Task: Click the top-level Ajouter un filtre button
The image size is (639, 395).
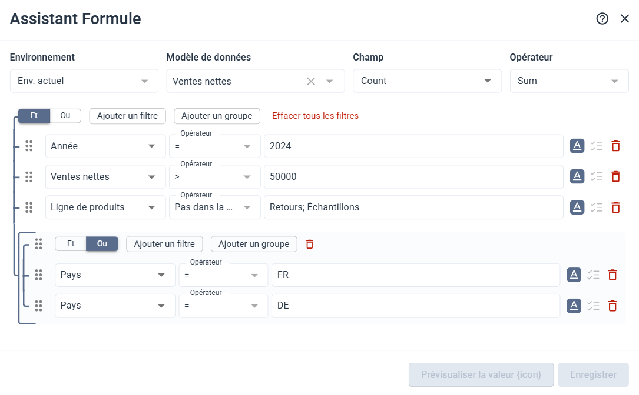Action: pos(128,116)
